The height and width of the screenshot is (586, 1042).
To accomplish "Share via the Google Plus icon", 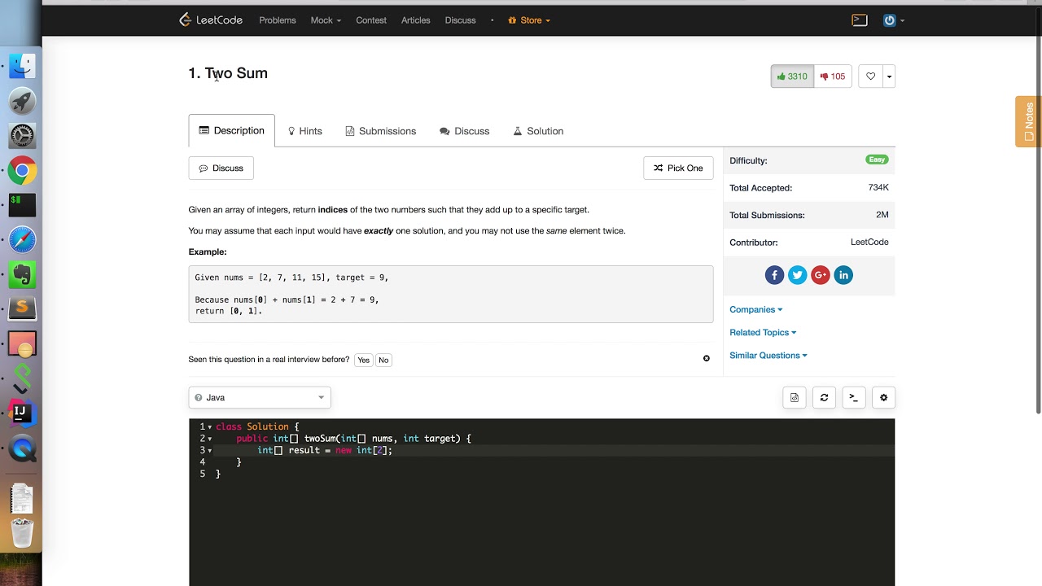I will pos(820,275).
